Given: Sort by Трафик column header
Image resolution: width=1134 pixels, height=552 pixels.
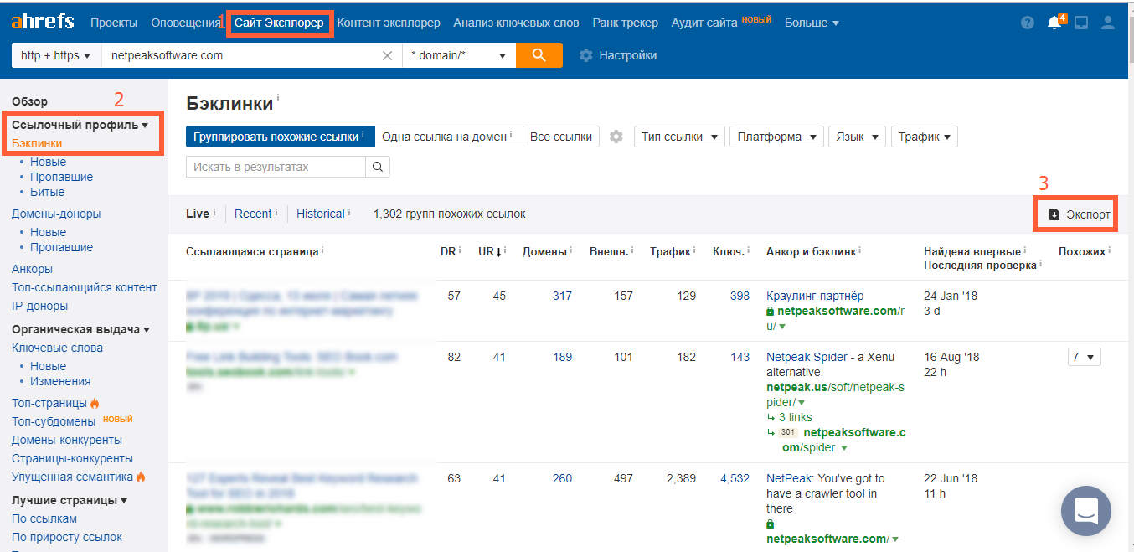Looking at the screenshot, I should (670, 251).
